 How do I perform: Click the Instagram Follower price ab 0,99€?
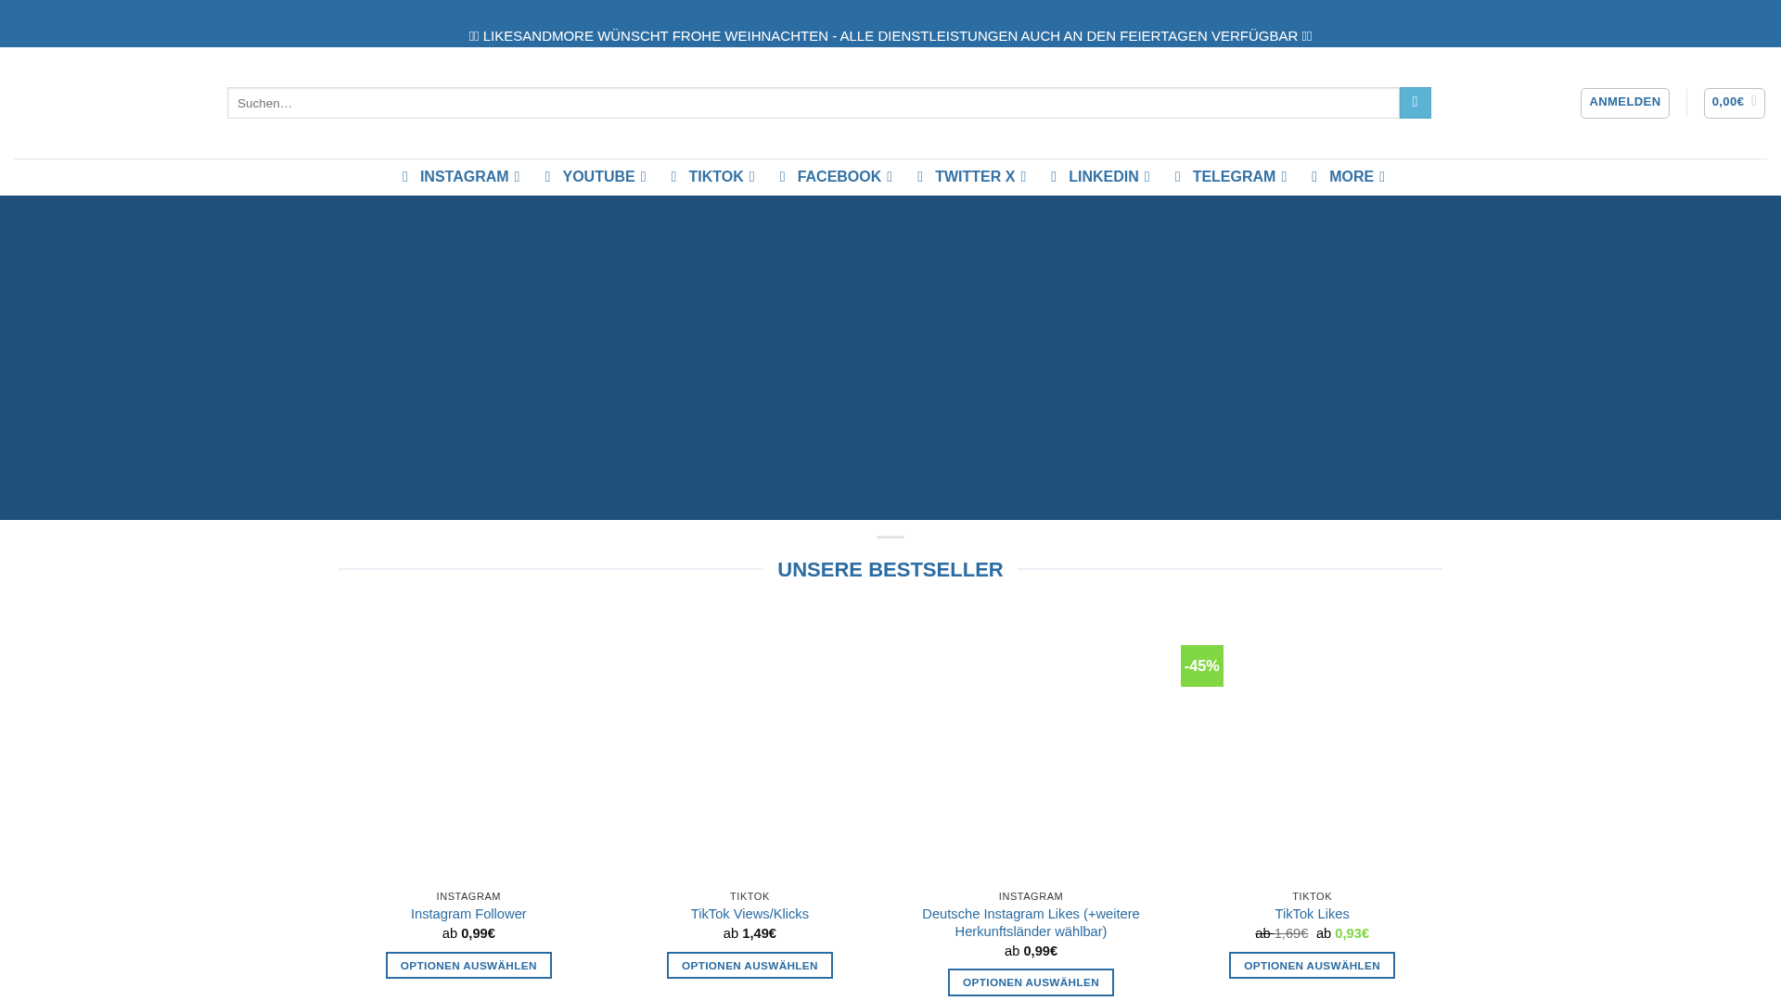pyautogui.click(x=468, y=933)
